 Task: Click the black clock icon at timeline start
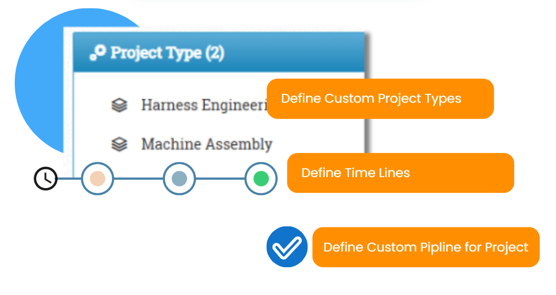pos(46,178)
